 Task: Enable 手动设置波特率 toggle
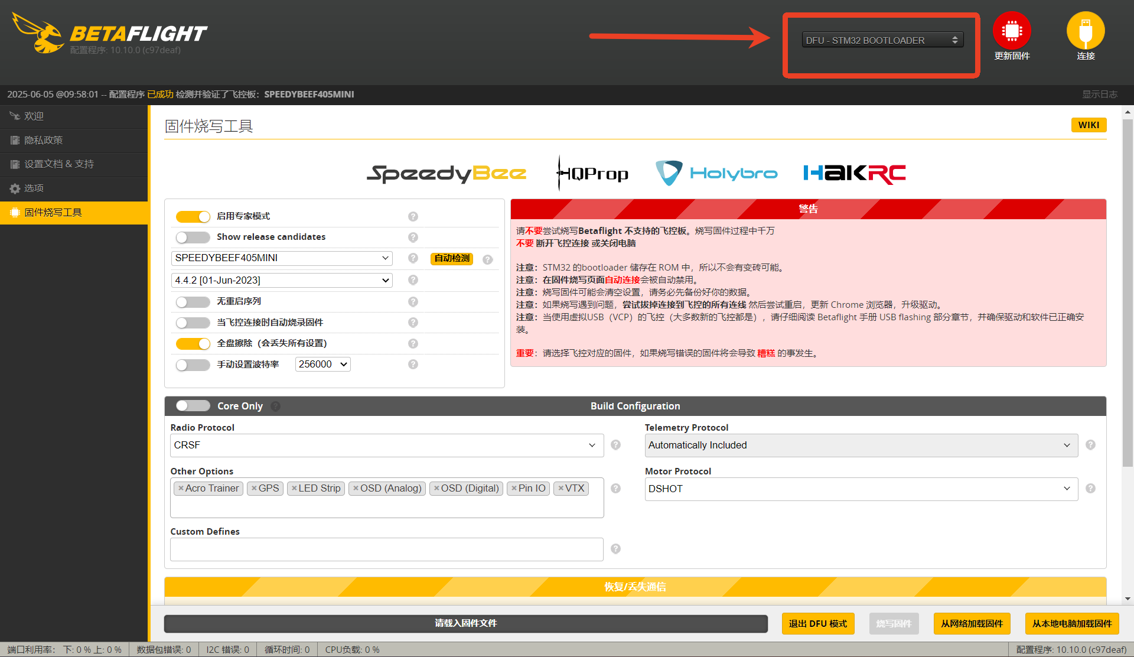[x=193, y=365]
